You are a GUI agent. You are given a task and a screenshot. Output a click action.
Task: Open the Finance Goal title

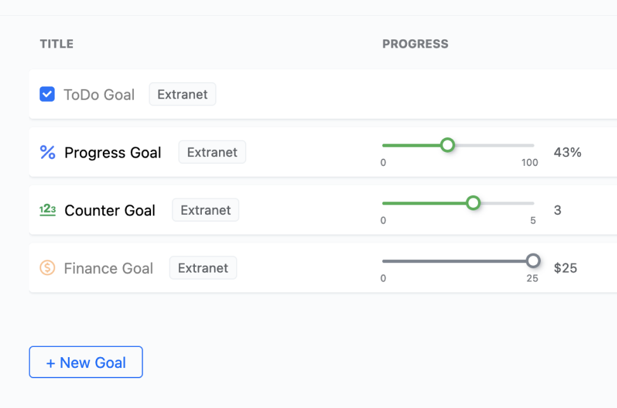tap(108, 268)
